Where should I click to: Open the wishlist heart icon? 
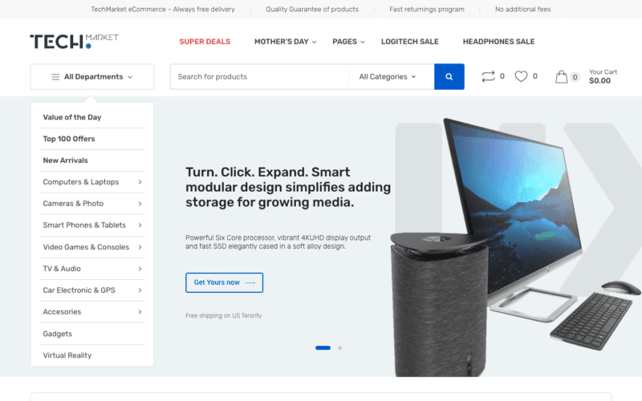521,76
